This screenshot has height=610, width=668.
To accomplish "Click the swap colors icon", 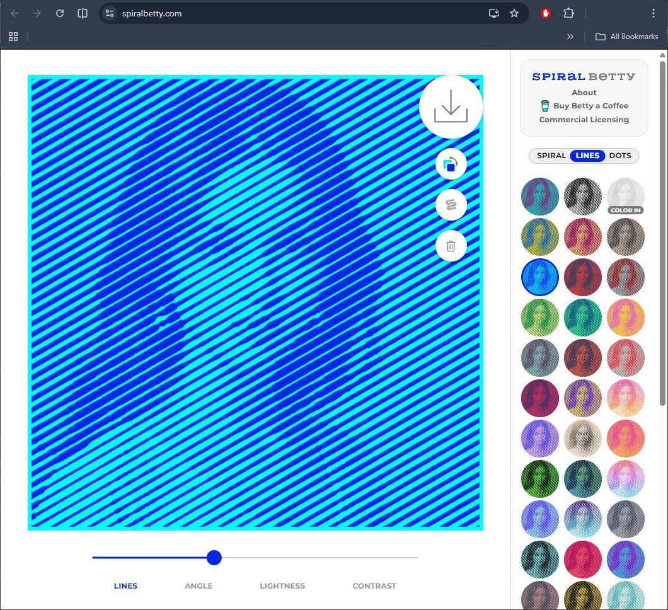I will [451, 165].
